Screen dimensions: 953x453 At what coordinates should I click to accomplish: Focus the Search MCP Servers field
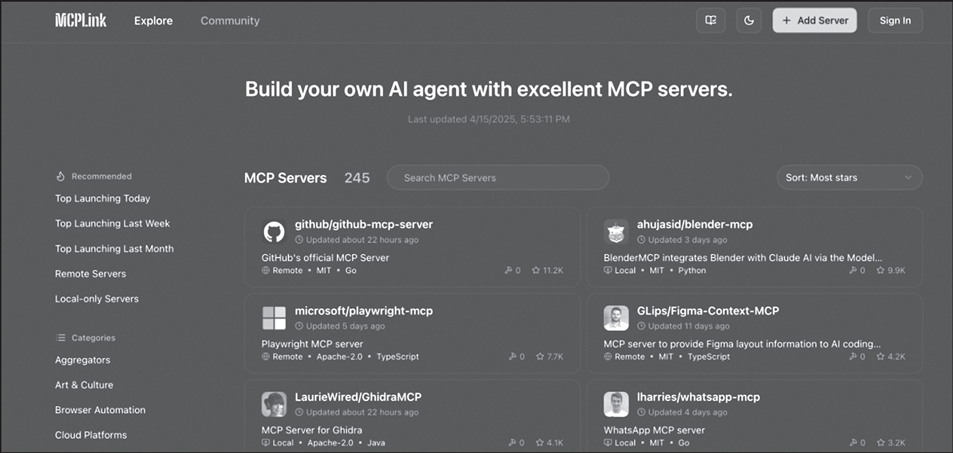(x=497, y=178)
